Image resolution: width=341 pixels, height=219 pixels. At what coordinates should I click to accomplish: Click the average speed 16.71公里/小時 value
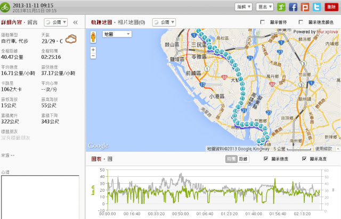click(18, 73)
